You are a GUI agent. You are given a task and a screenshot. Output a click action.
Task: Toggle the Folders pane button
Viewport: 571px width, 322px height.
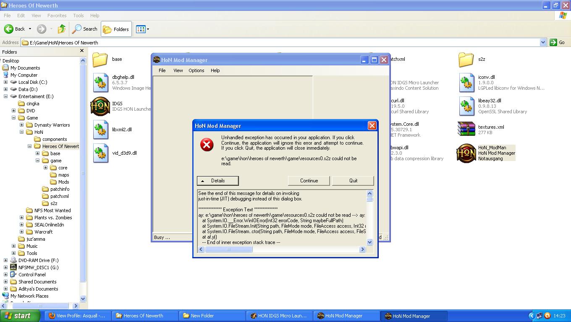(116, 29)
